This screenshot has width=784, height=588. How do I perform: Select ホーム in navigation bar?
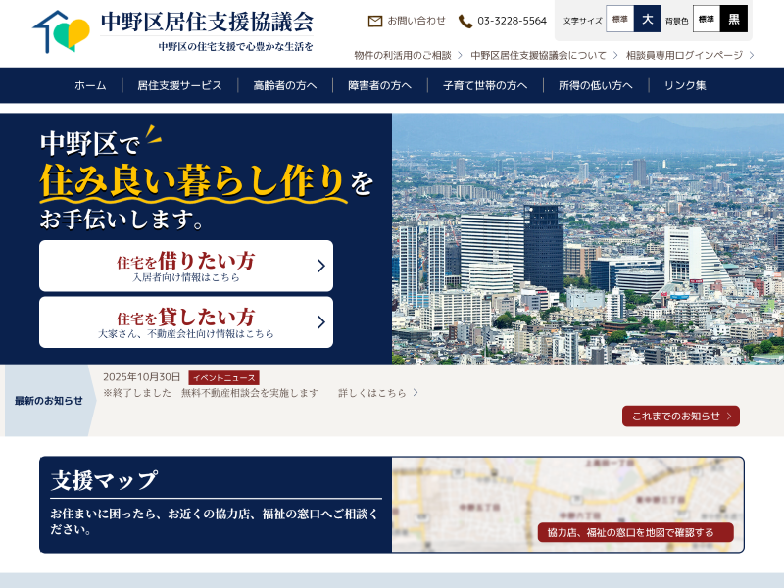coord(90,85)
